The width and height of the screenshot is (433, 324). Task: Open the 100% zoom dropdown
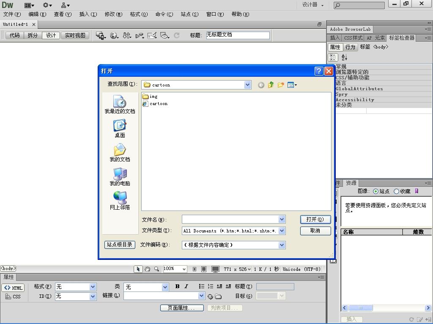184,269
